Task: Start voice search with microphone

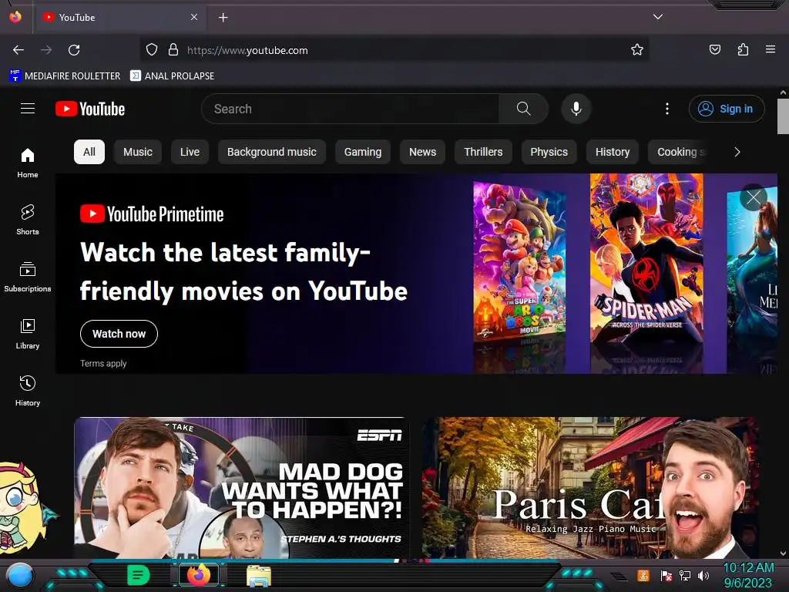Action: (x=576, y=109)
